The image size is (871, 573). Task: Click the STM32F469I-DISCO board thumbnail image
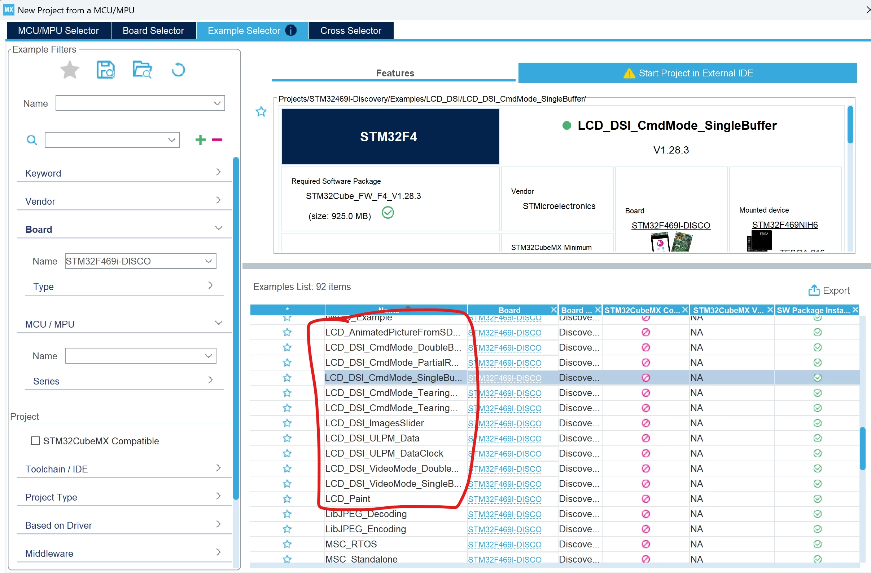[x=671, y=242]
